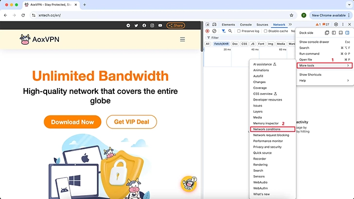Undock DevTools into separate window

pyautogui.click(x=327, y=33)
